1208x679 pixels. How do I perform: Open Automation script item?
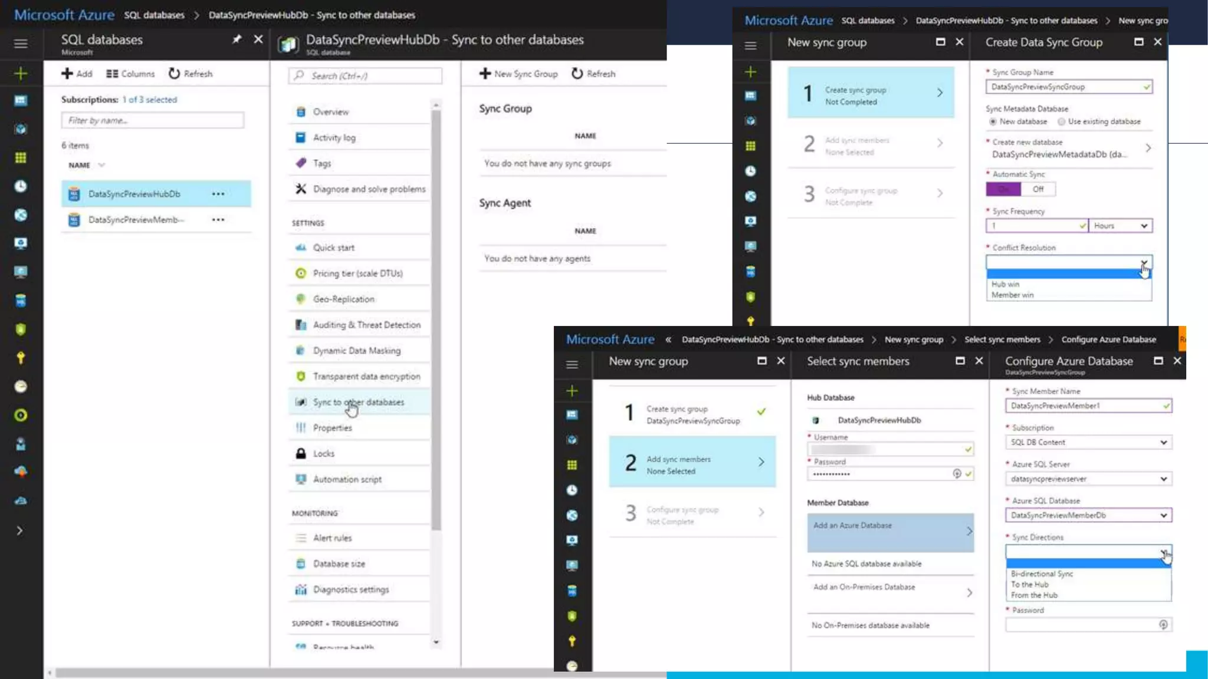(x=359, y=479)
